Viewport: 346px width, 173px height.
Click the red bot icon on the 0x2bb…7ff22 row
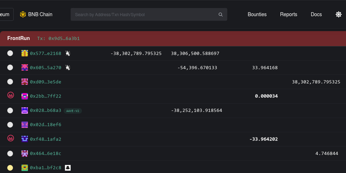[11, 95]
